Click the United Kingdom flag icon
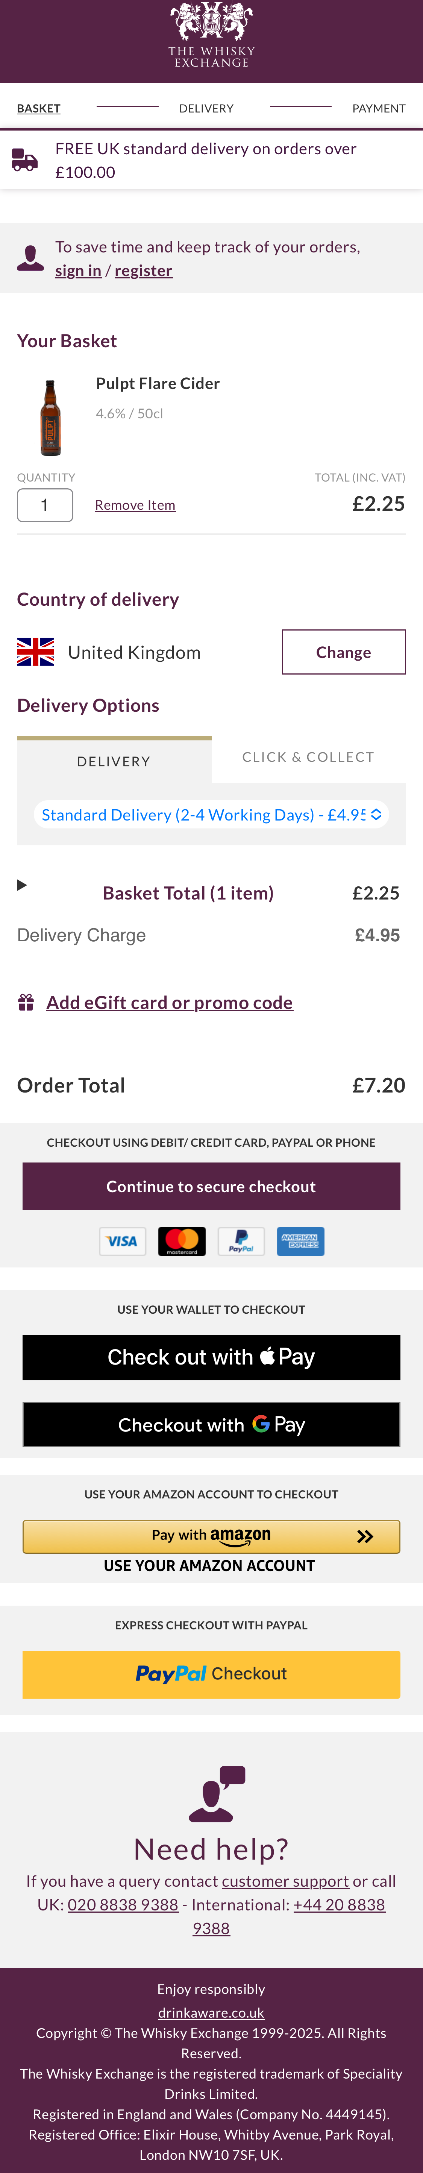This screenshot has height=2173, width=423. pos(35,651)
